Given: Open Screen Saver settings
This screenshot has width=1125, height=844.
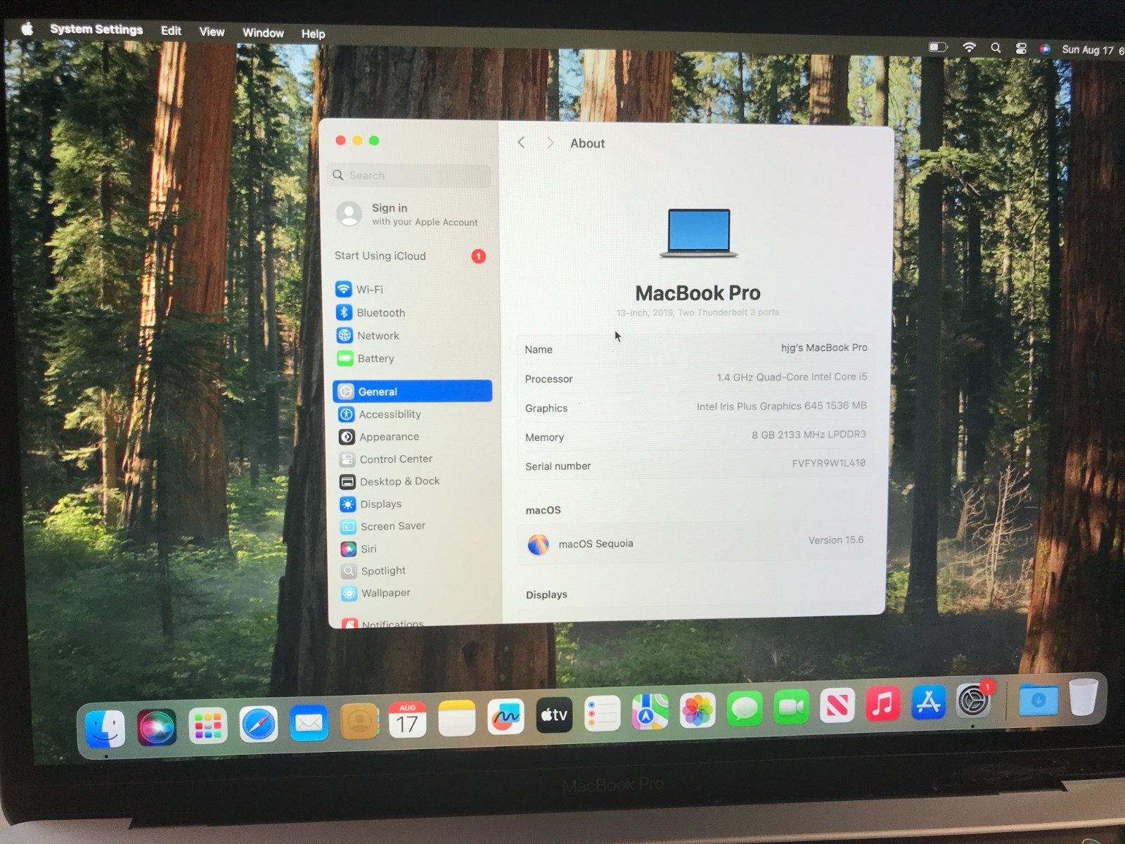Looking at the screenshot, I should 392,526.
